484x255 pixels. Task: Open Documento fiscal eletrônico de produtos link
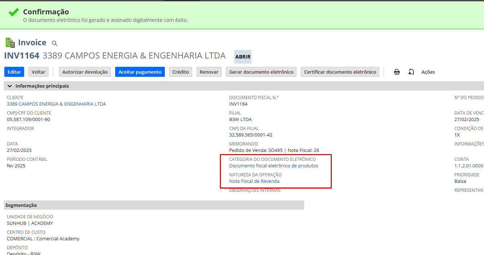coord(273,166)
